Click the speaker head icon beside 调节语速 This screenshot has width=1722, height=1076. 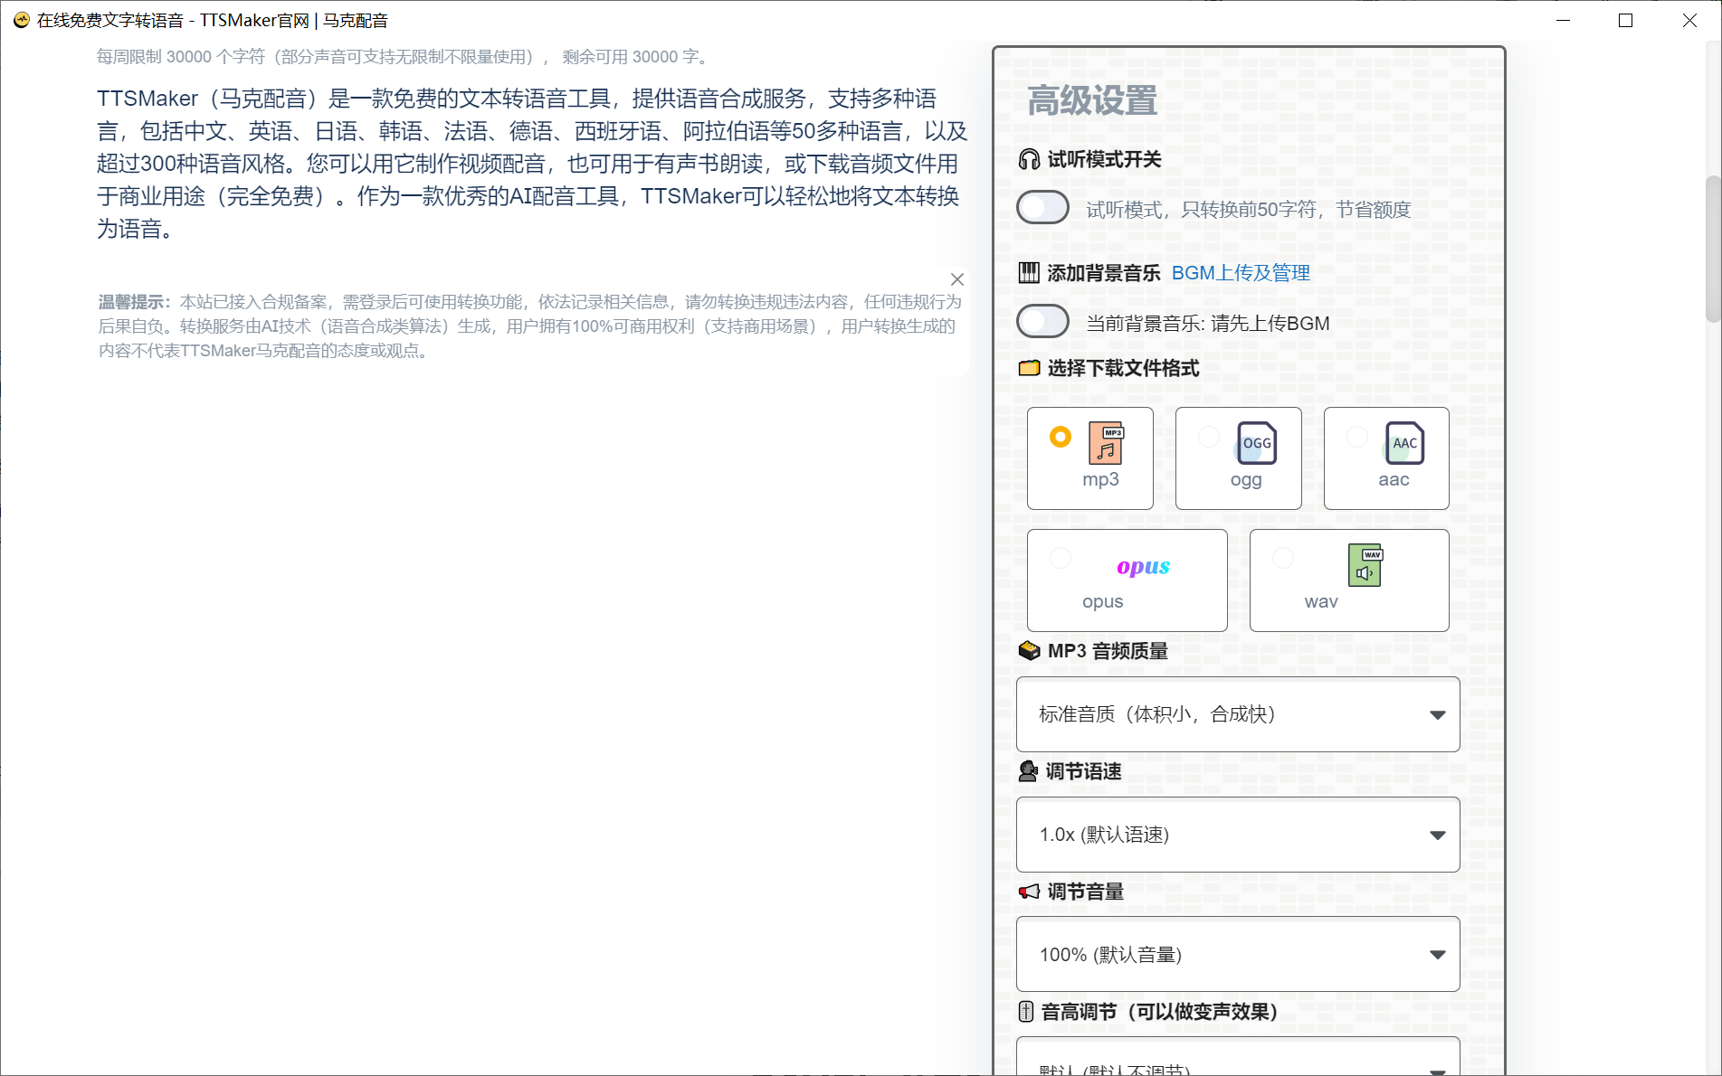click(1028, 771)
